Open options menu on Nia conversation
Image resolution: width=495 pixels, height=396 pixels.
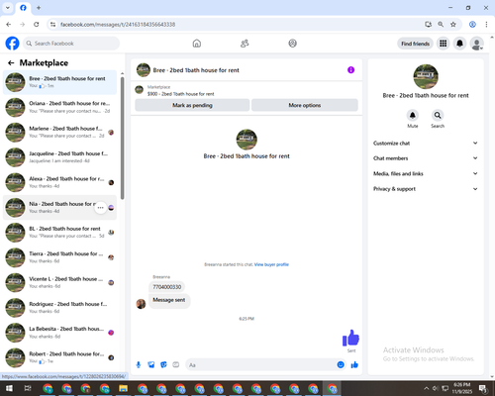[101, 208]
